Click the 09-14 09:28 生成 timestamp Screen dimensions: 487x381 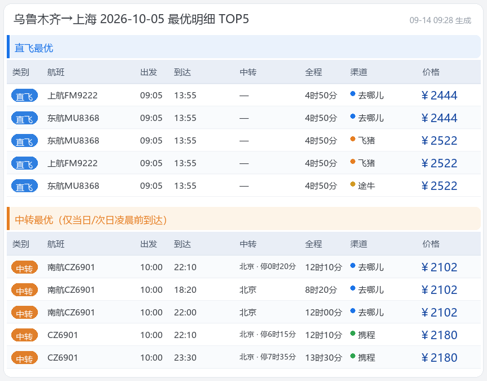tap(440, 20)
